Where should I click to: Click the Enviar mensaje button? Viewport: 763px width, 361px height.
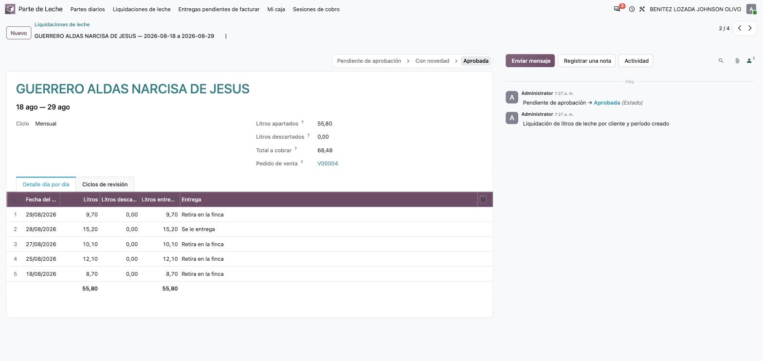(530, 61)
